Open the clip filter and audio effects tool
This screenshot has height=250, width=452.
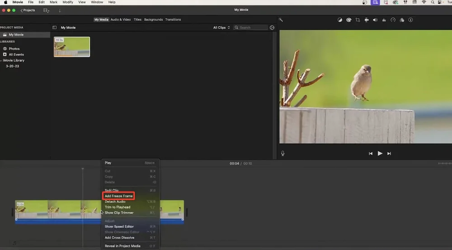(x=402, y=20)
